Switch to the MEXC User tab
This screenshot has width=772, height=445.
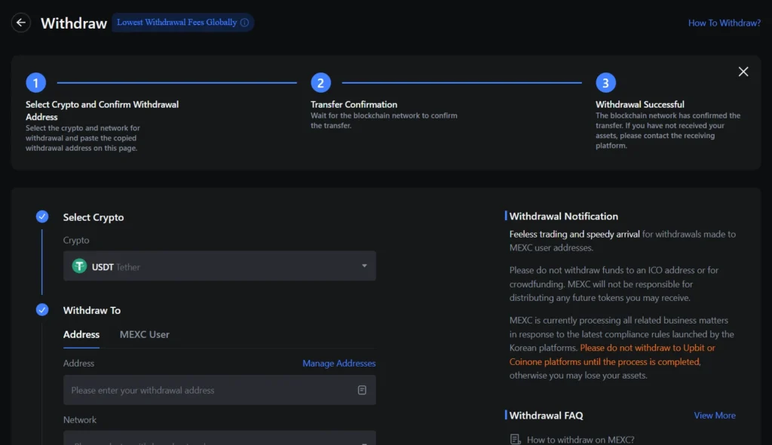144,334
